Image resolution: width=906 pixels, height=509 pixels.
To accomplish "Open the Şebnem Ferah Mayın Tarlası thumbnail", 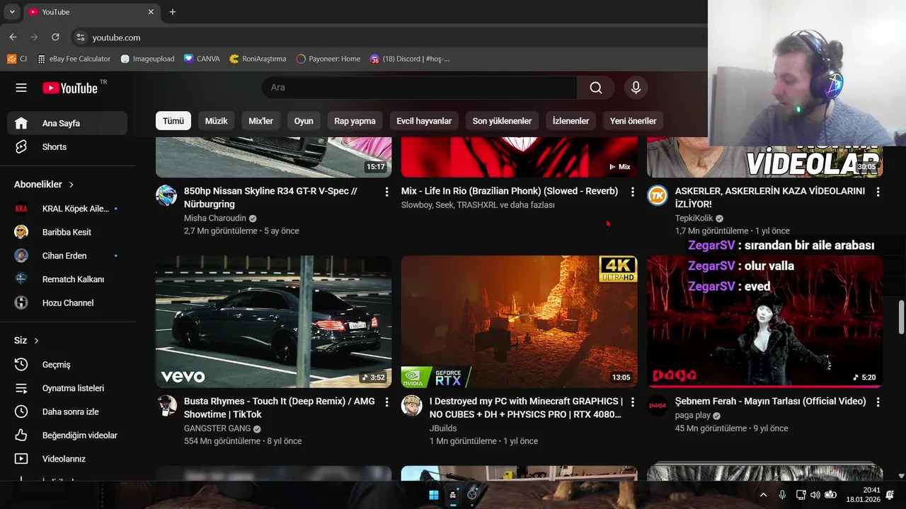I will 764,322.
